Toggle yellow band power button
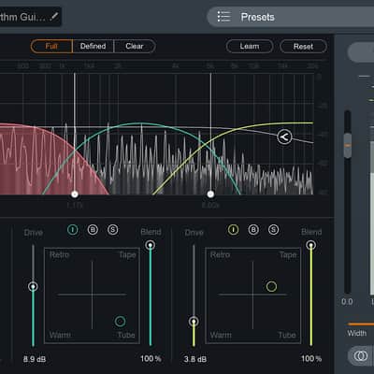Screen dimensions: 374x374 [233, 230]
